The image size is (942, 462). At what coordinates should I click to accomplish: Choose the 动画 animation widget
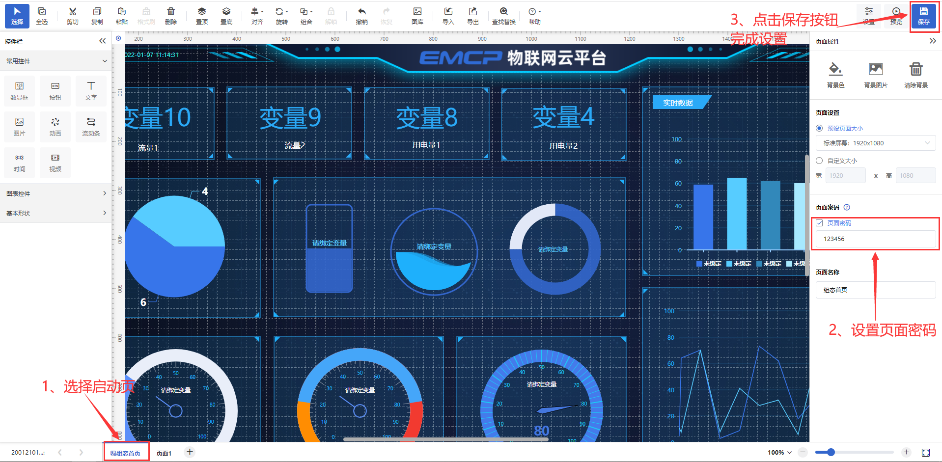55,127
